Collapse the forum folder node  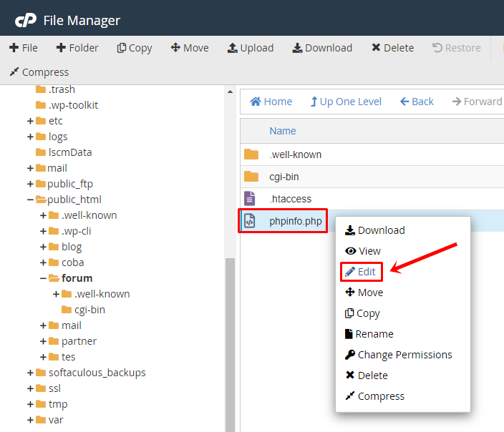click(x=43, y=278)
